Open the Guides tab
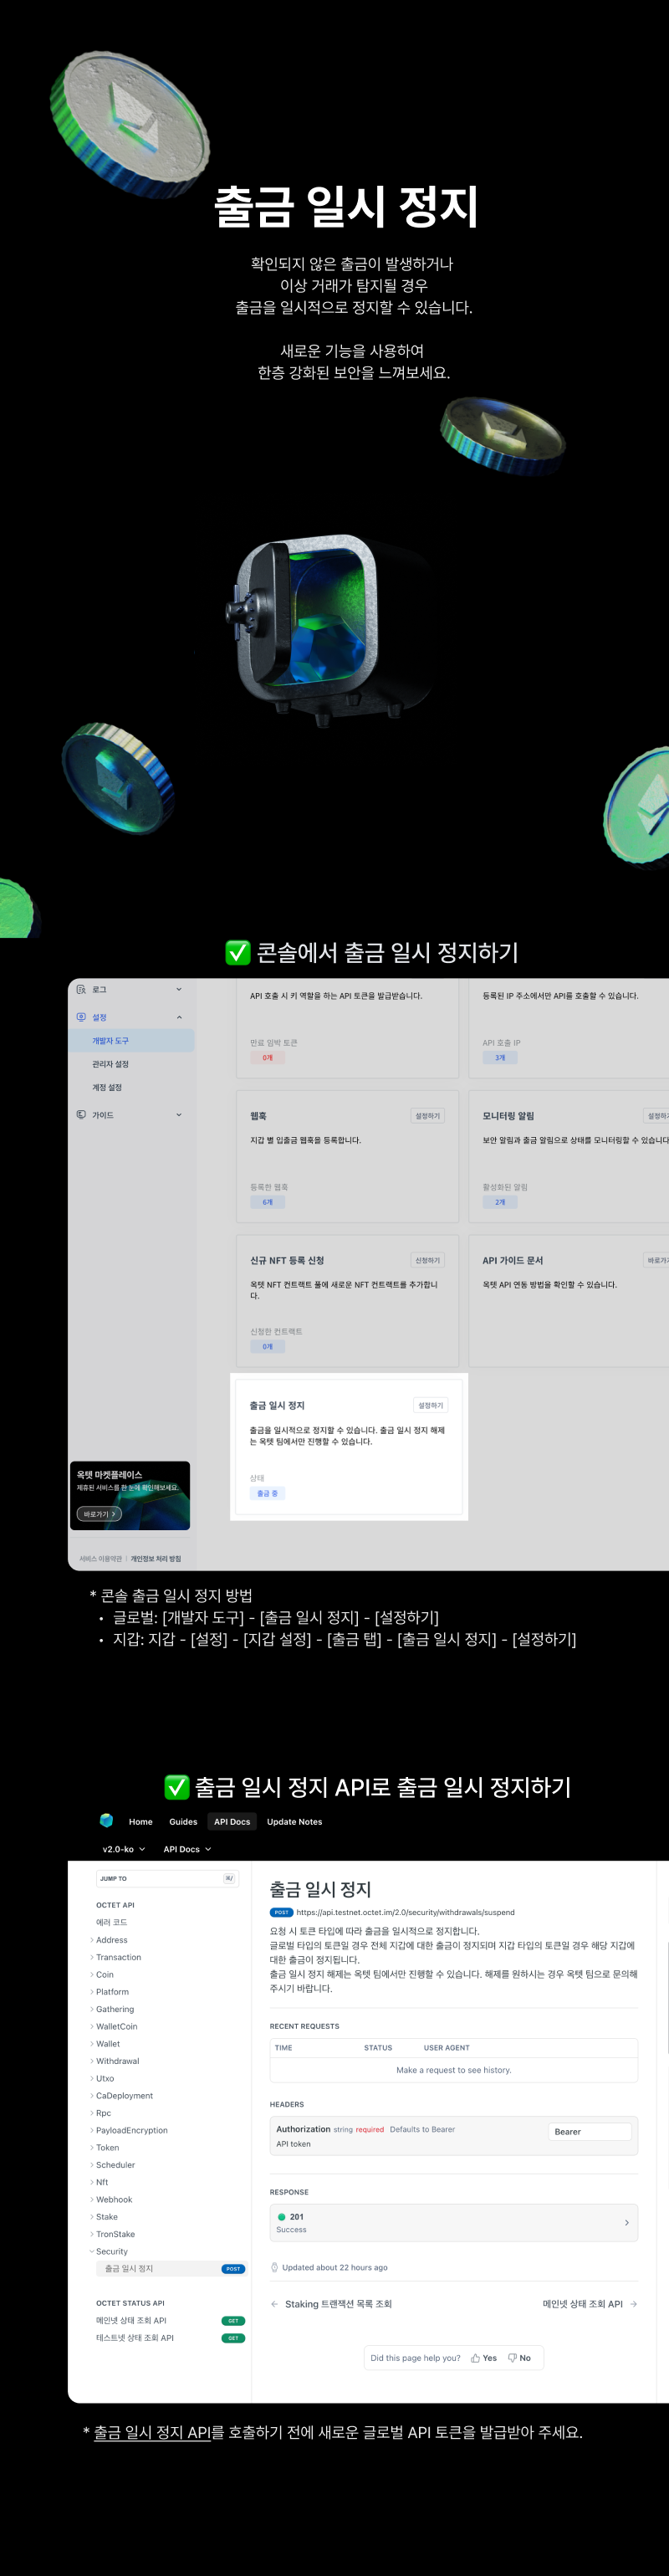The width and height of the screenshot is (669, 2576). click(183, 1821)
